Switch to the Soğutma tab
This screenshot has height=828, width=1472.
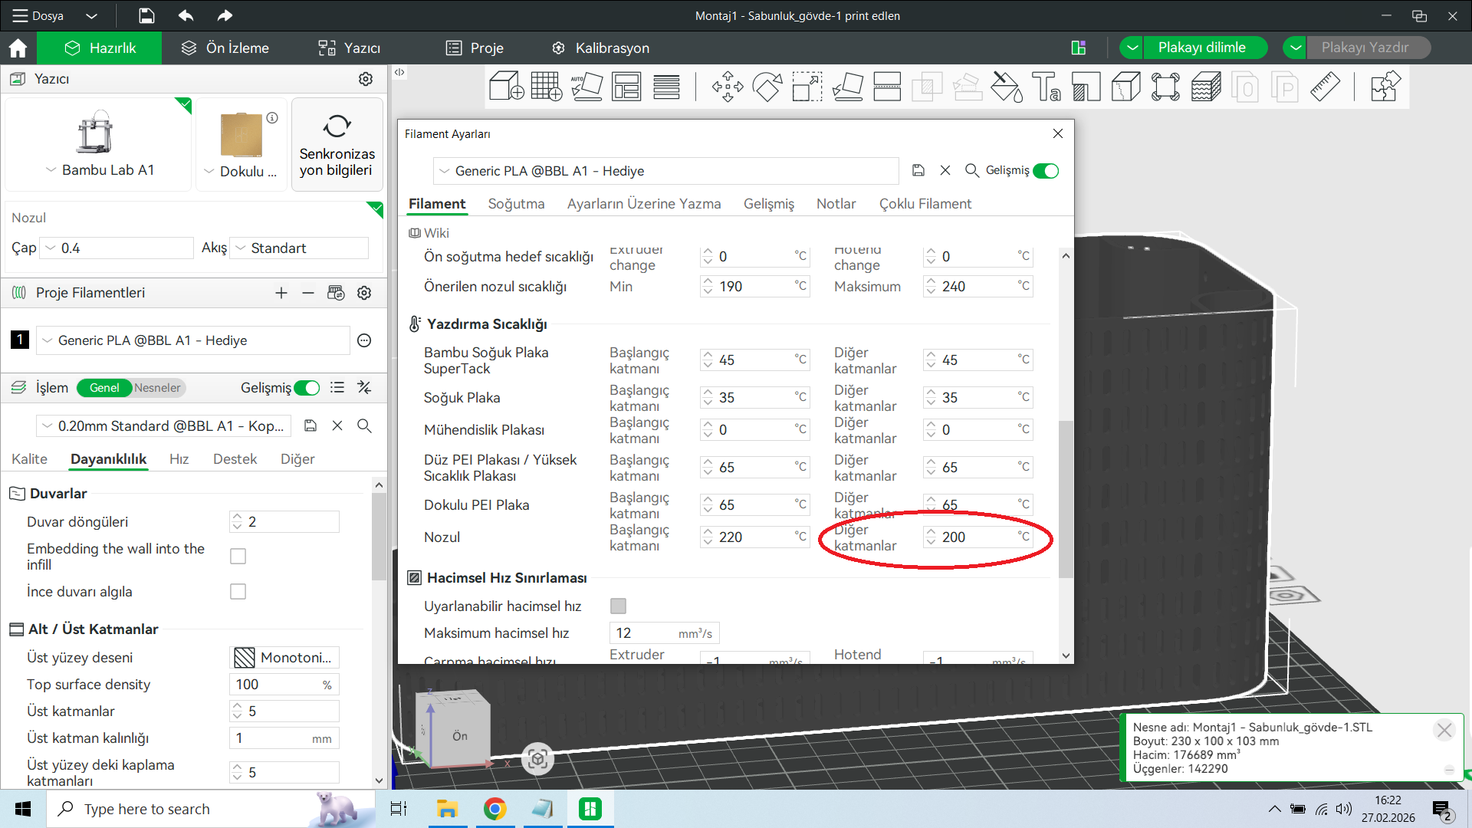point(516,204)
